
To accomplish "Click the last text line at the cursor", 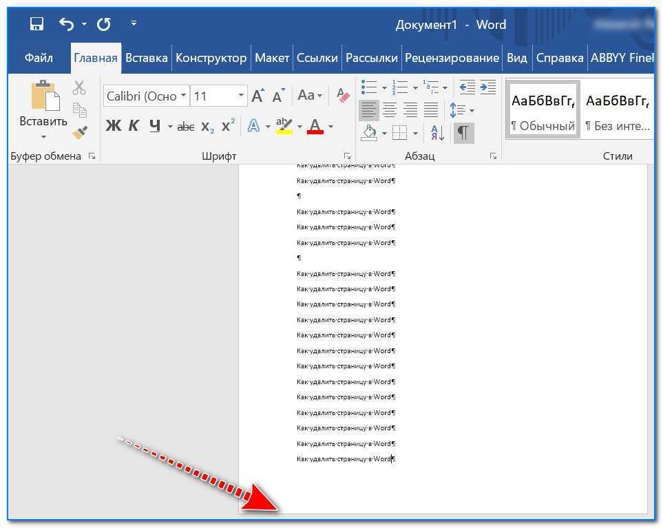I will [346, 458].
